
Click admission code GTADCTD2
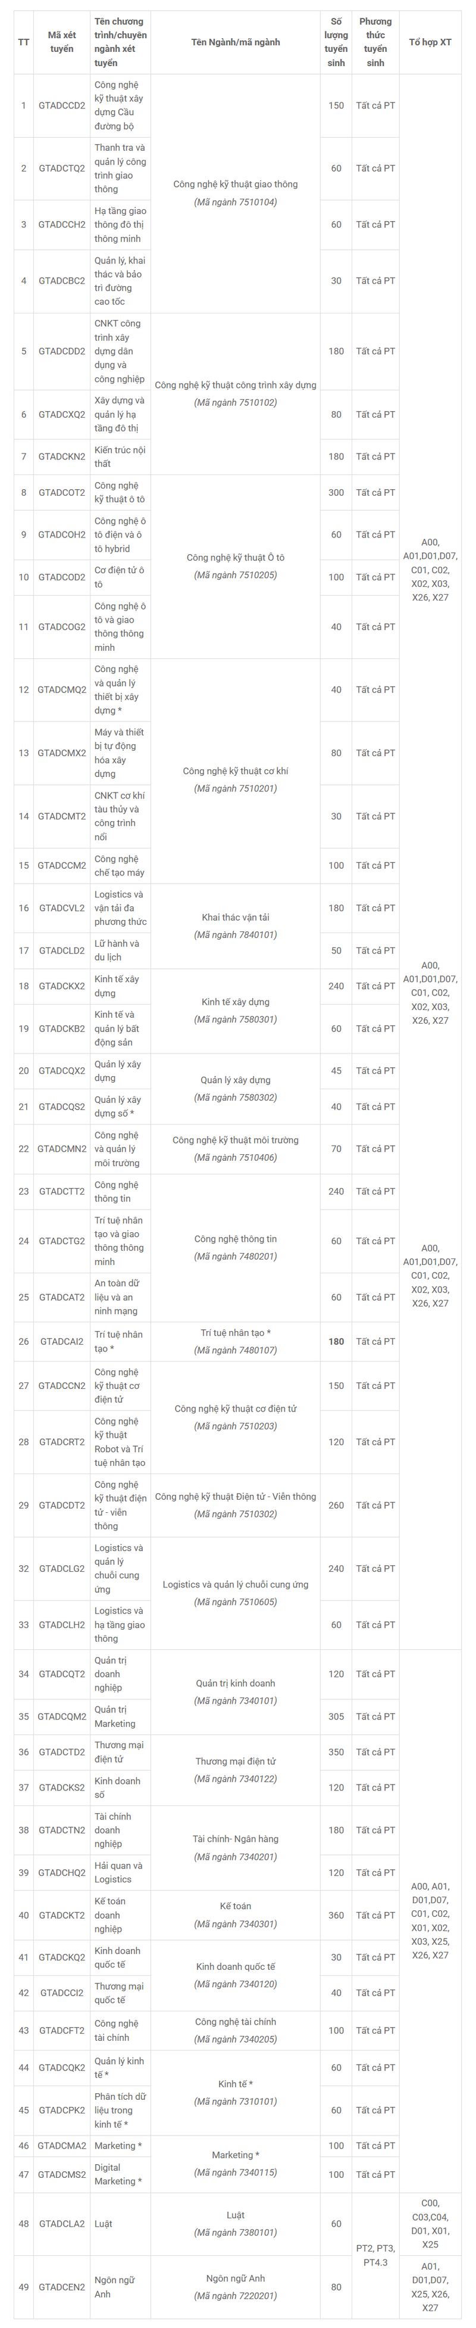click(x=61, y=1751)
